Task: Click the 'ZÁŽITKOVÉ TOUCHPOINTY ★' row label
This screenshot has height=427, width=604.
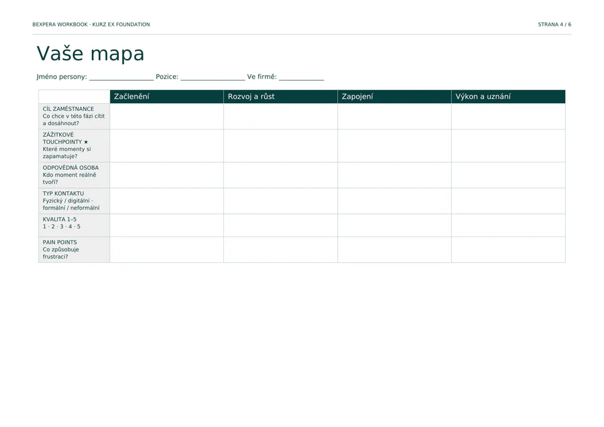Action: pos(65,138)
